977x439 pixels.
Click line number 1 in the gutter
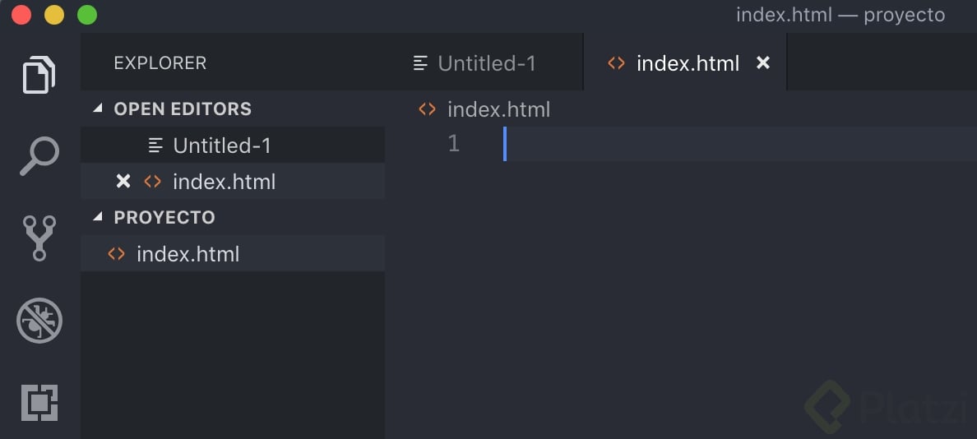click(x=454, y=144)
